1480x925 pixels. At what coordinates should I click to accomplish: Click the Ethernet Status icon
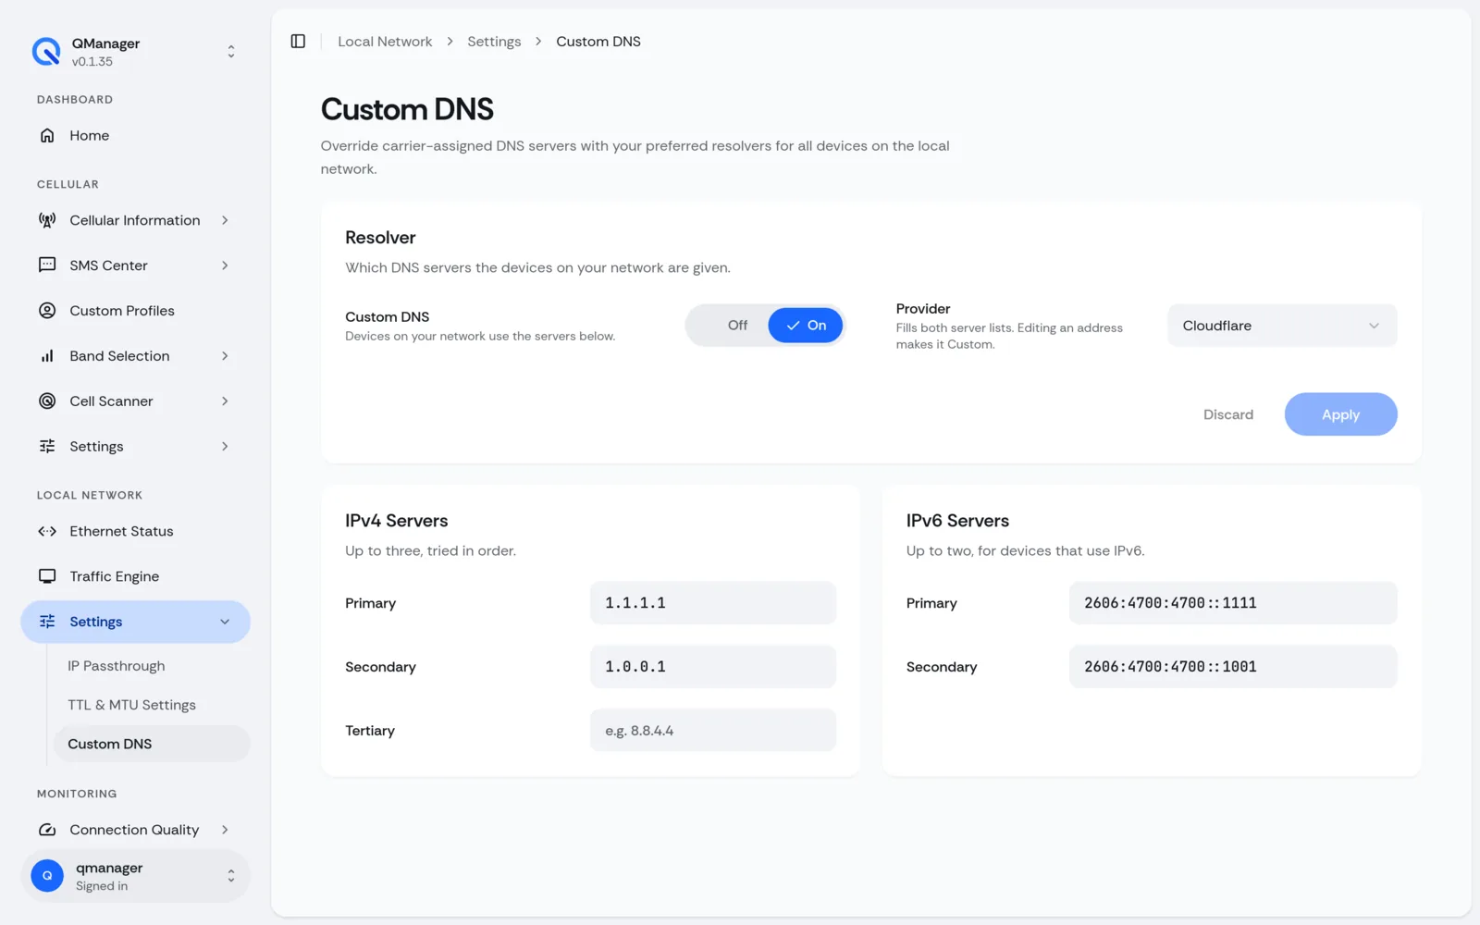coord(47,532)
